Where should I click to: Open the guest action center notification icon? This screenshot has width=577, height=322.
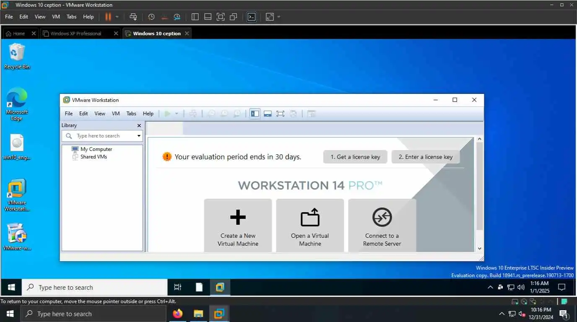[x=562, y=287]
